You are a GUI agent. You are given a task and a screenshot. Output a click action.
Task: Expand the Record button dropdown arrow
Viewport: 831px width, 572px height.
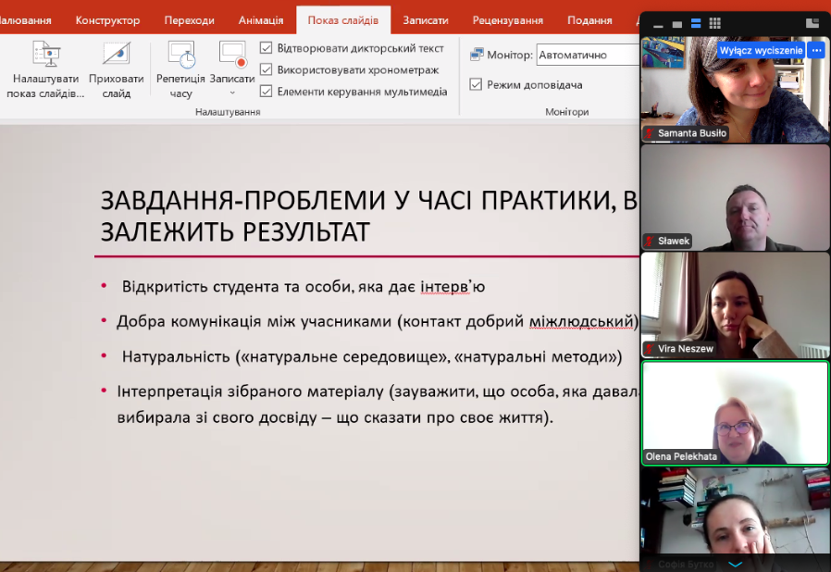click(232, 93)
